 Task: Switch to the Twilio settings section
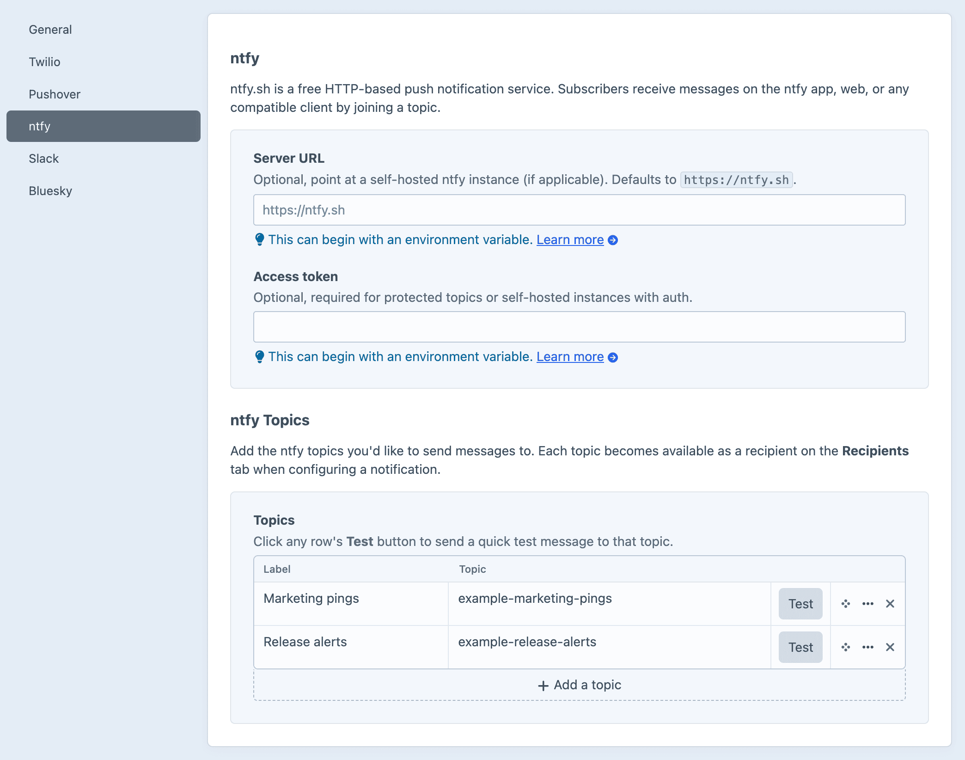[x=104, y=62]
